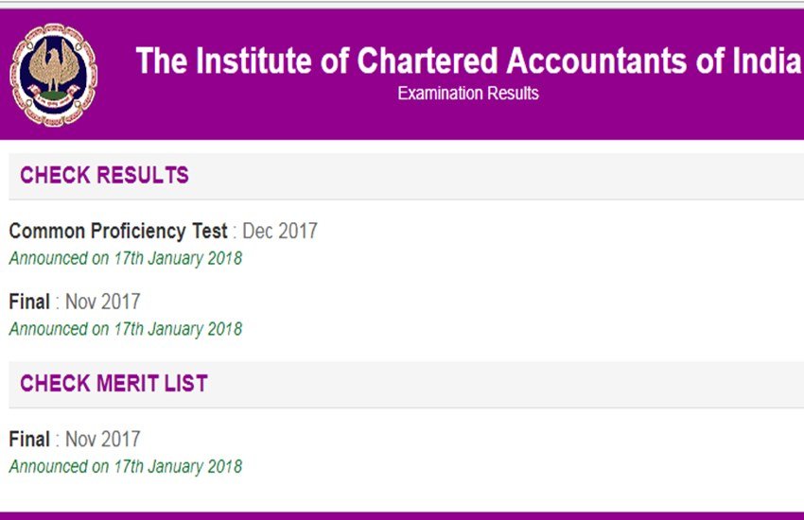Click the word India in the banner title

pos(758,61)
